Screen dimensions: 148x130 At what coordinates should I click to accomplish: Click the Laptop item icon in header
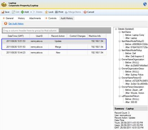point(4,4)
